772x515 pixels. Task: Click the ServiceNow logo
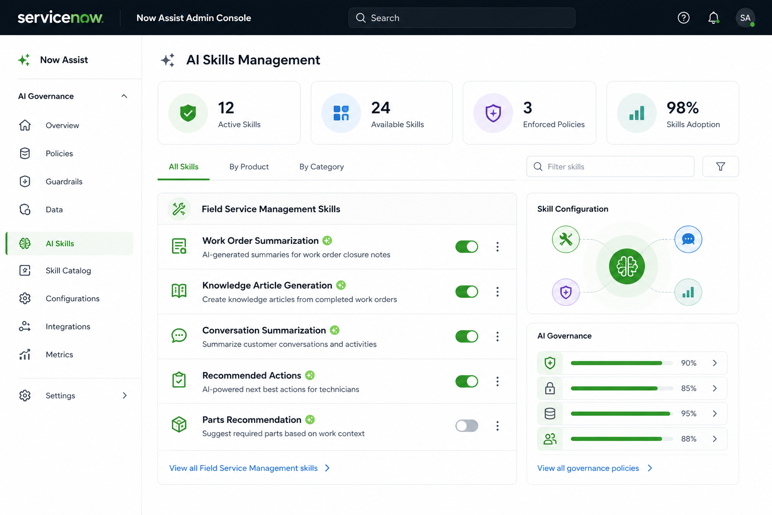[60, 18]
